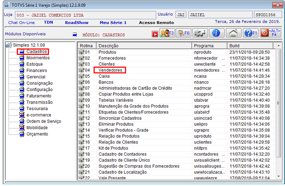Select the Gerencial module icon
Viewport: 285px width, 186px height.
[22, 77]
